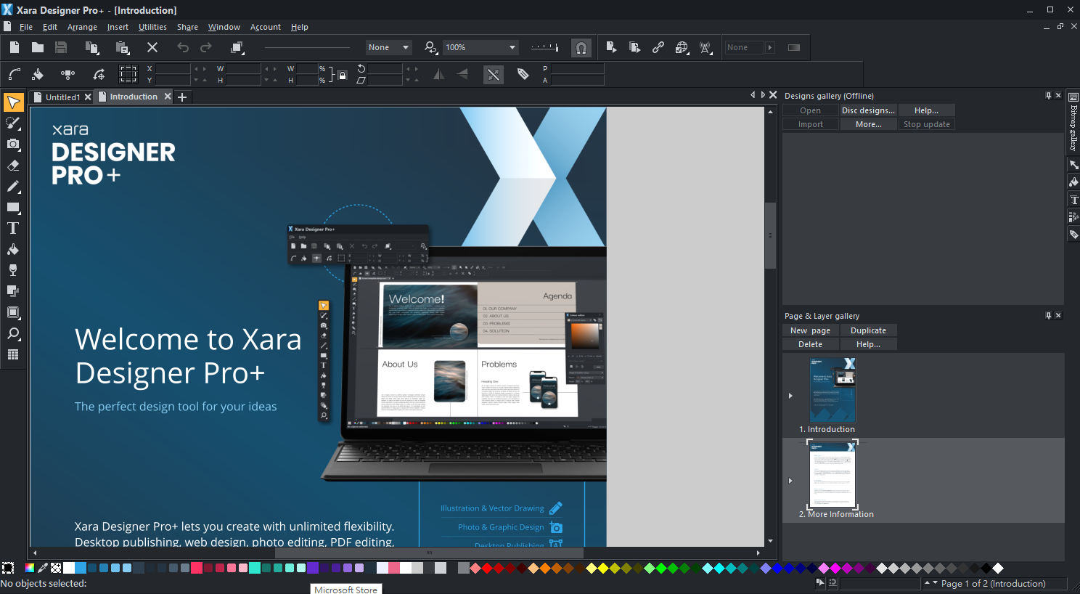This screenshot has width=1080, height=594.
Task: Click the Link chain icon in toolbar
Action: pos(658,47)
